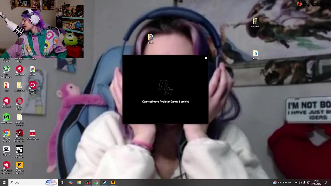This screenshot has width=331, height=186.
Task: Select VALORANT Influence desktop shortcut
Action: (6, 168)
